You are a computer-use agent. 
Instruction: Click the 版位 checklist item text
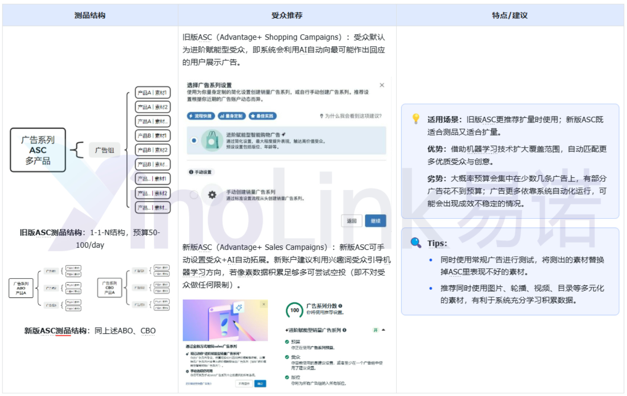coord(296,377)
